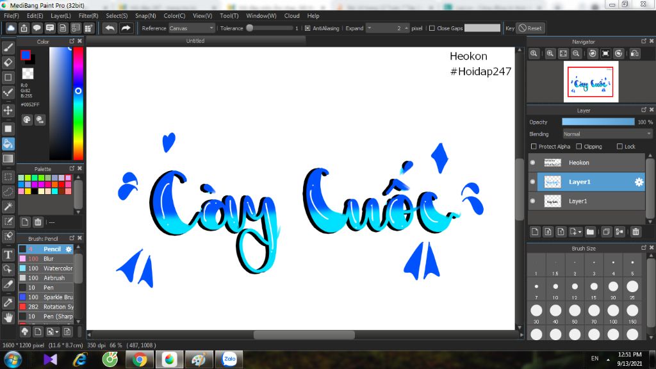656x369 pixels.
Task: Select the Eraser tool
Action: click(8, 63)
